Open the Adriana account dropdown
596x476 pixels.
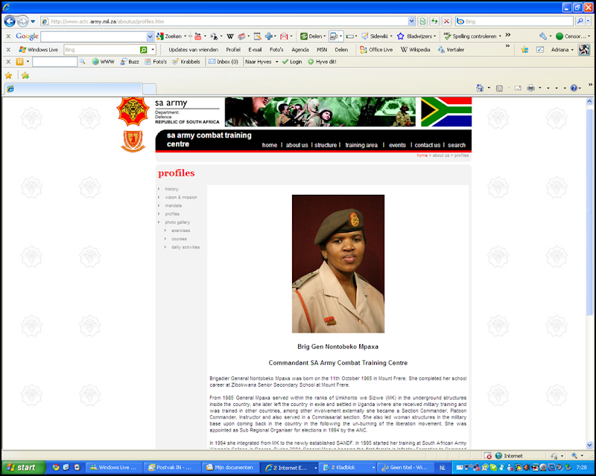click(x=572, y=50)
